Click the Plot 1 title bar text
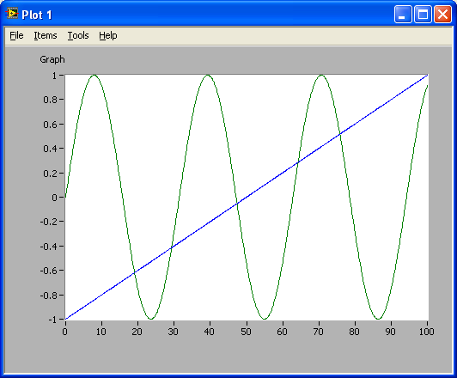The height and width of the screenshot is (378, 457). 37,15
